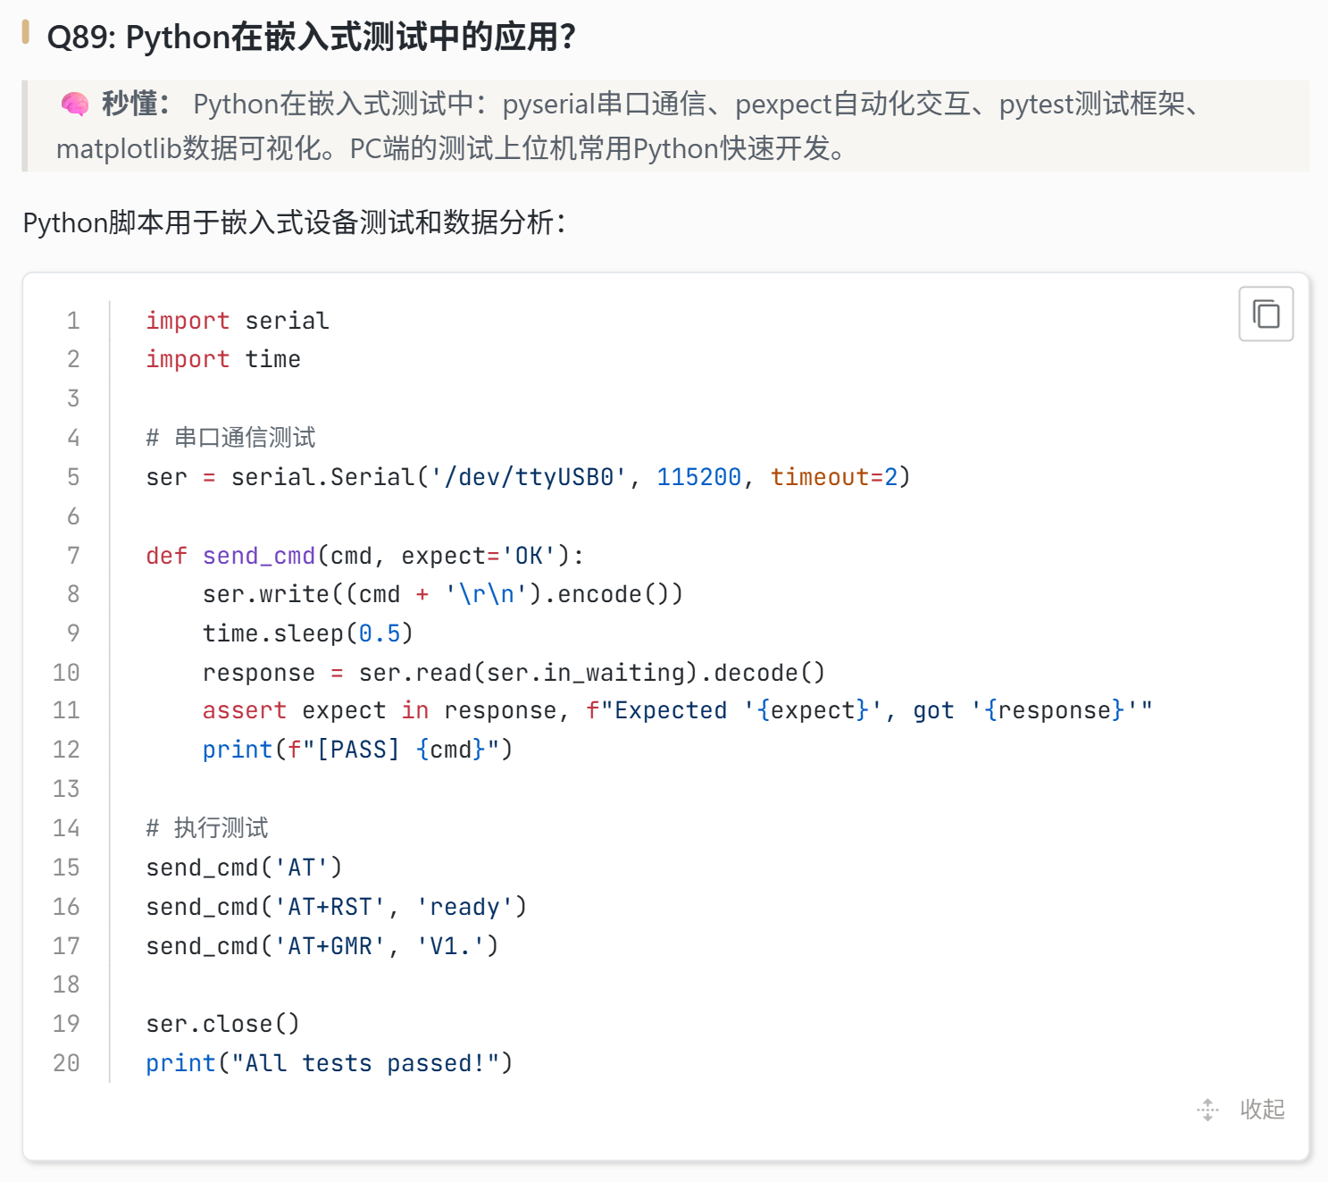Screen dimensions: 1328x1182
Task: Click the brain emoji beside 秒懂
Action: click(75, 105)
